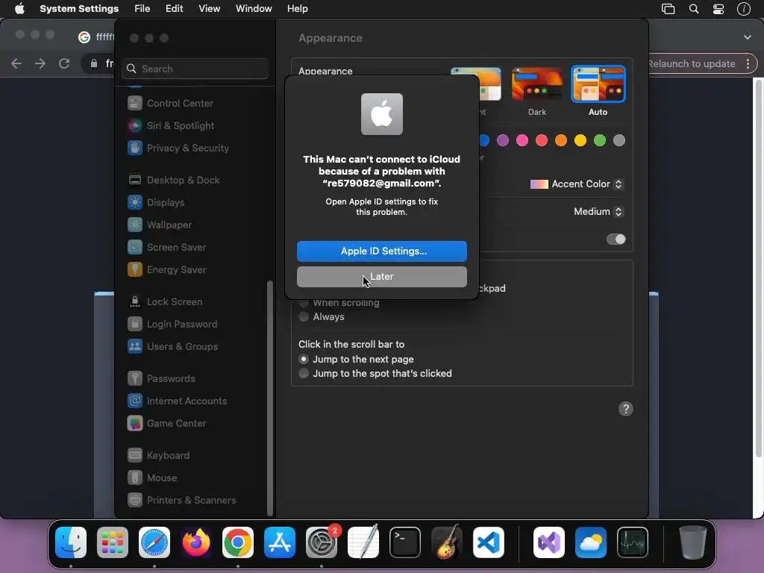This screenshot has width=764, height=573.
Task: Click the settings sidebar scrollbar
Action: pyautogui.click(x=270, y=397)
